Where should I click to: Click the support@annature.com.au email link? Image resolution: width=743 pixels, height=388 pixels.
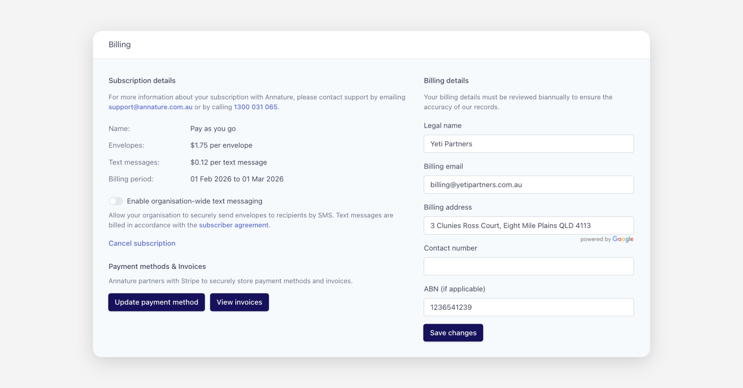tap(150, 107)
